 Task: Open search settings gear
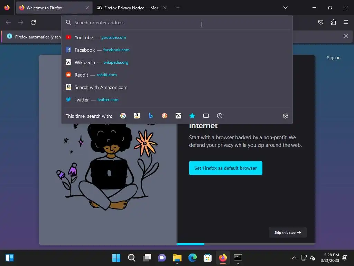(x=285, y=116)
